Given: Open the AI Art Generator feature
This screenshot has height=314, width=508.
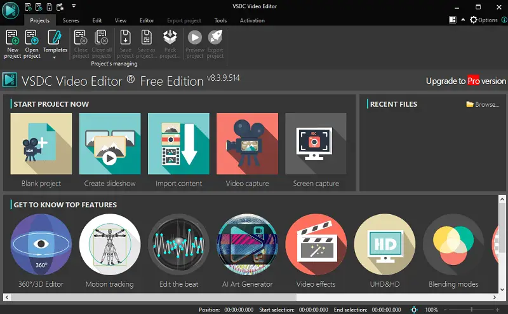Looking at the screenshot, I should click(247, 244).
